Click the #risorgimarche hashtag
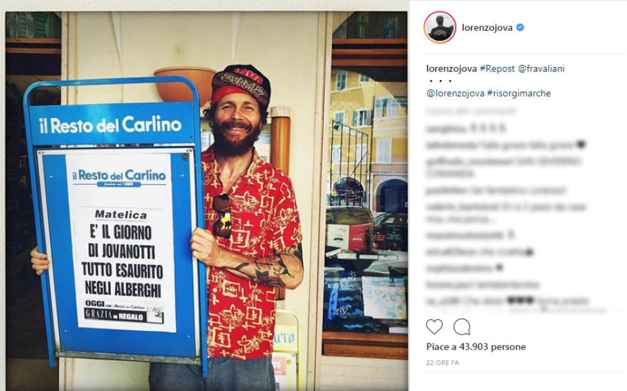This screenshot has width=627, height=391. click(x=519, y=93)
